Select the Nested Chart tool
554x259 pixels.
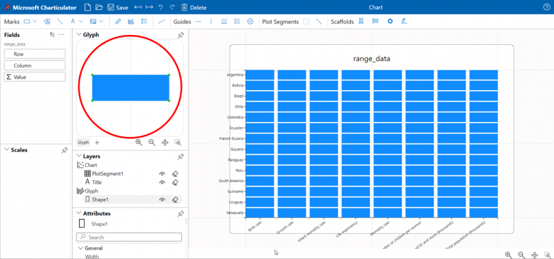(x=131, y=22)
